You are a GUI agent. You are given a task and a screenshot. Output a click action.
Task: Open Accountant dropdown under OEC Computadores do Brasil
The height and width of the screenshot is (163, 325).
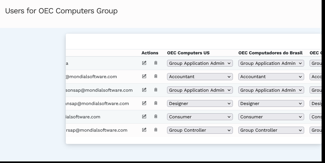point(271,77)
